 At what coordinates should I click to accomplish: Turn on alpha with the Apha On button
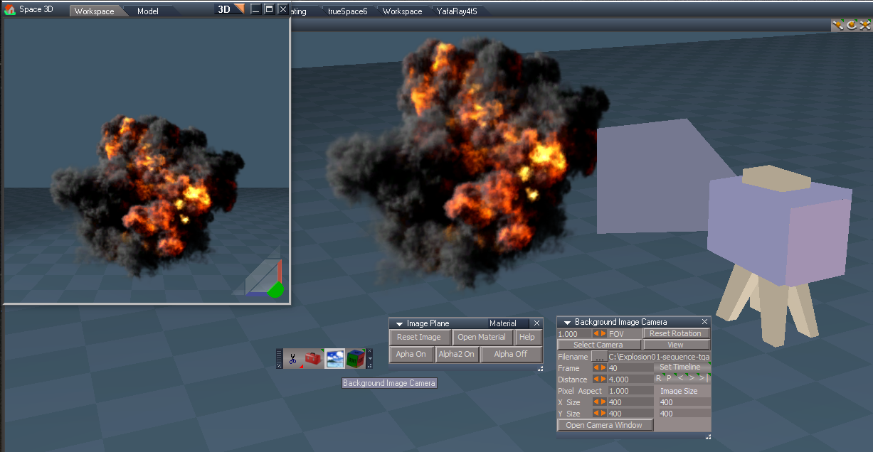click(411, 354)
